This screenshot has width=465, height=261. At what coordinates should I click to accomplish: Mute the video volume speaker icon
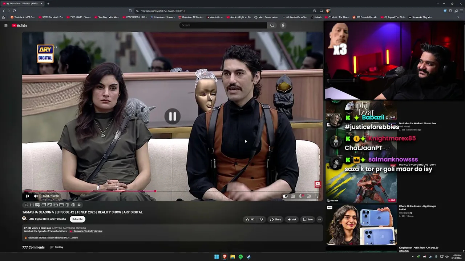pos(36,196)
